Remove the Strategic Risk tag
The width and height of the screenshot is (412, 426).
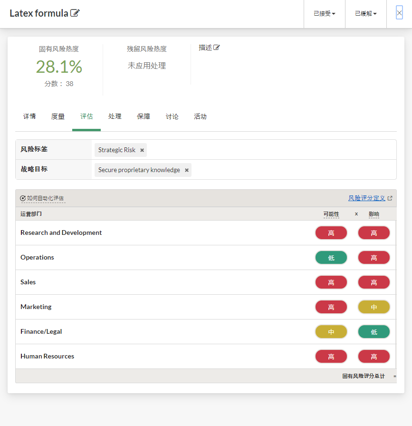pos(142,150)
